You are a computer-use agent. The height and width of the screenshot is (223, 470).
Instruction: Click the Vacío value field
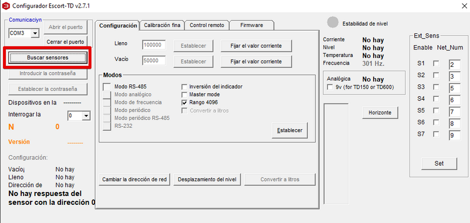154,60
